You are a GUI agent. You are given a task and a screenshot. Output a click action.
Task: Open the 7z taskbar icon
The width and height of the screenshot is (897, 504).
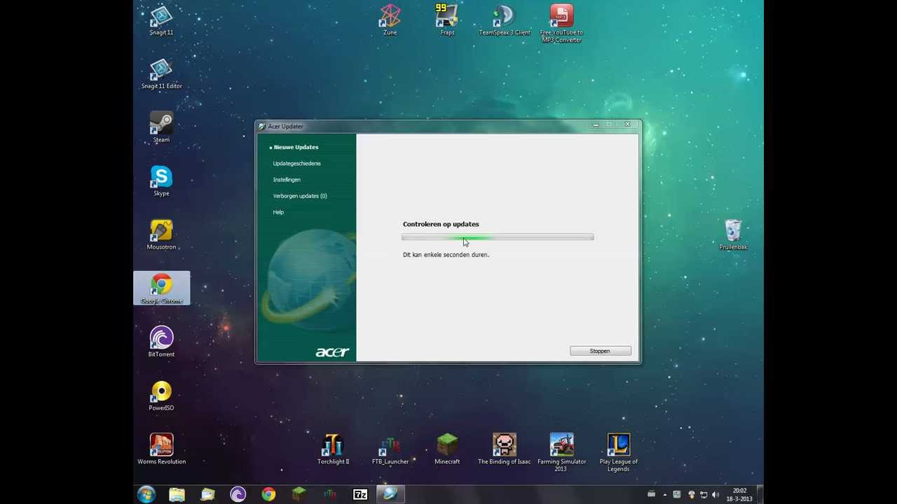point(360,495)
